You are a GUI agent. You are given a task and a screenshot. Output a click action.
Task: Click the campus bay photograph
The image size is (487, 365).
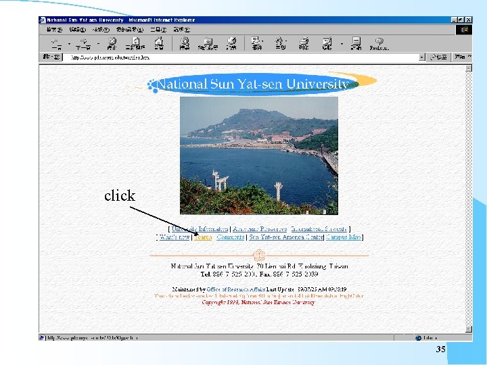pos(259,155)
